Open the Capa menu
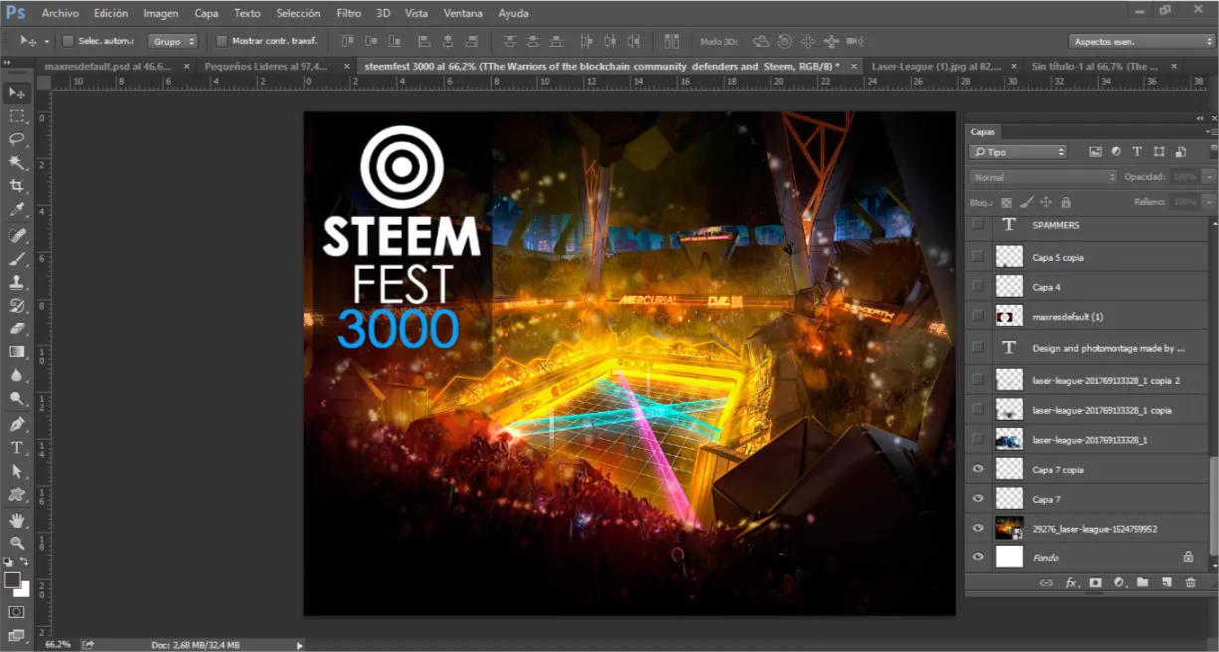The image size is (1219, 652). point(206,13)
